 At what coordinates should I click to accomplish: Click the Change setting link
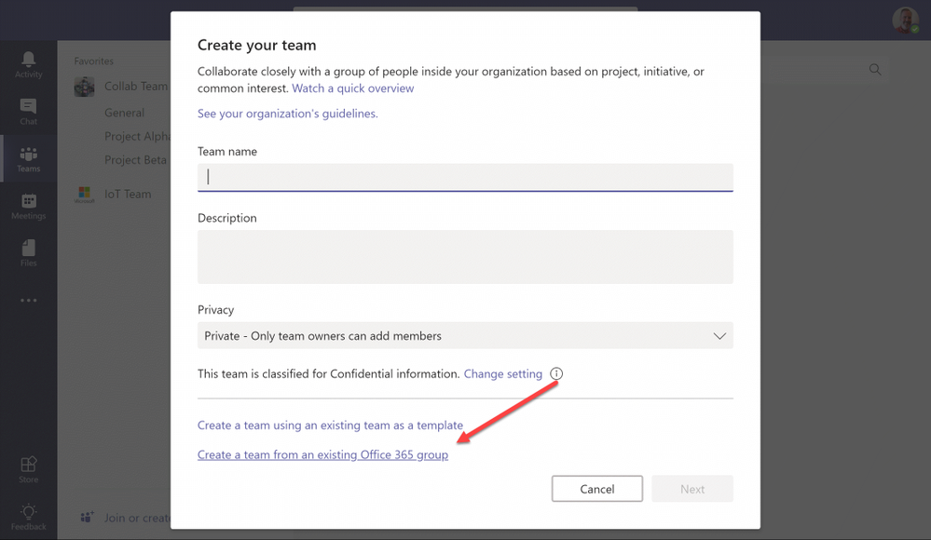coord(503,374)
